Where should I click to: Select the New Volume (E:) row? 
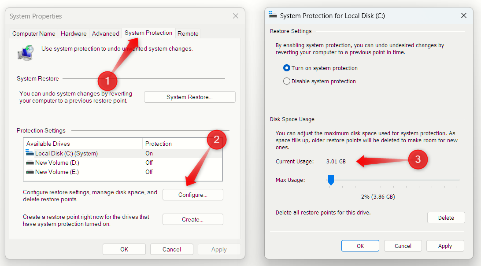point(123,172)
